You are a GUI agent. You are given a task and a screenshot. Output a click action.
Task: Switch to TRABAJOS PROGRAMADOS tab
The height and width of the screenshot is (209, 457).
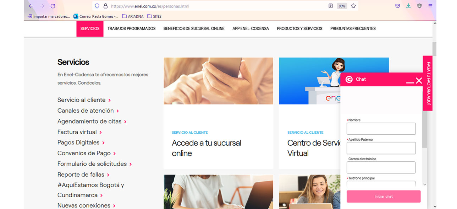(132, 28)
